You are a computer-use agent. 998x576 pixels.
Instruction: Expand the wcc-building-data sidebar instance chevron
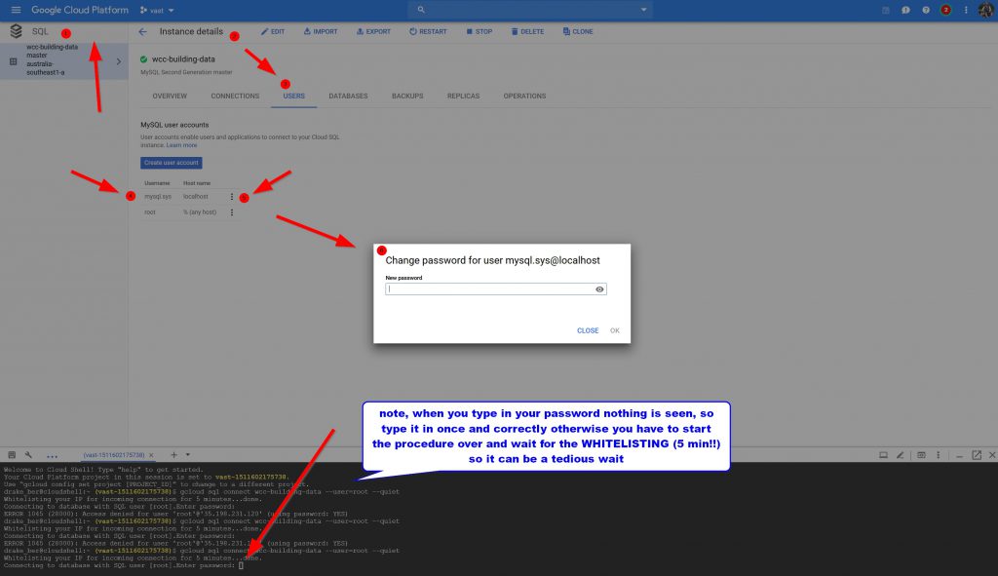pyautogui.click(x=119, y=61)
